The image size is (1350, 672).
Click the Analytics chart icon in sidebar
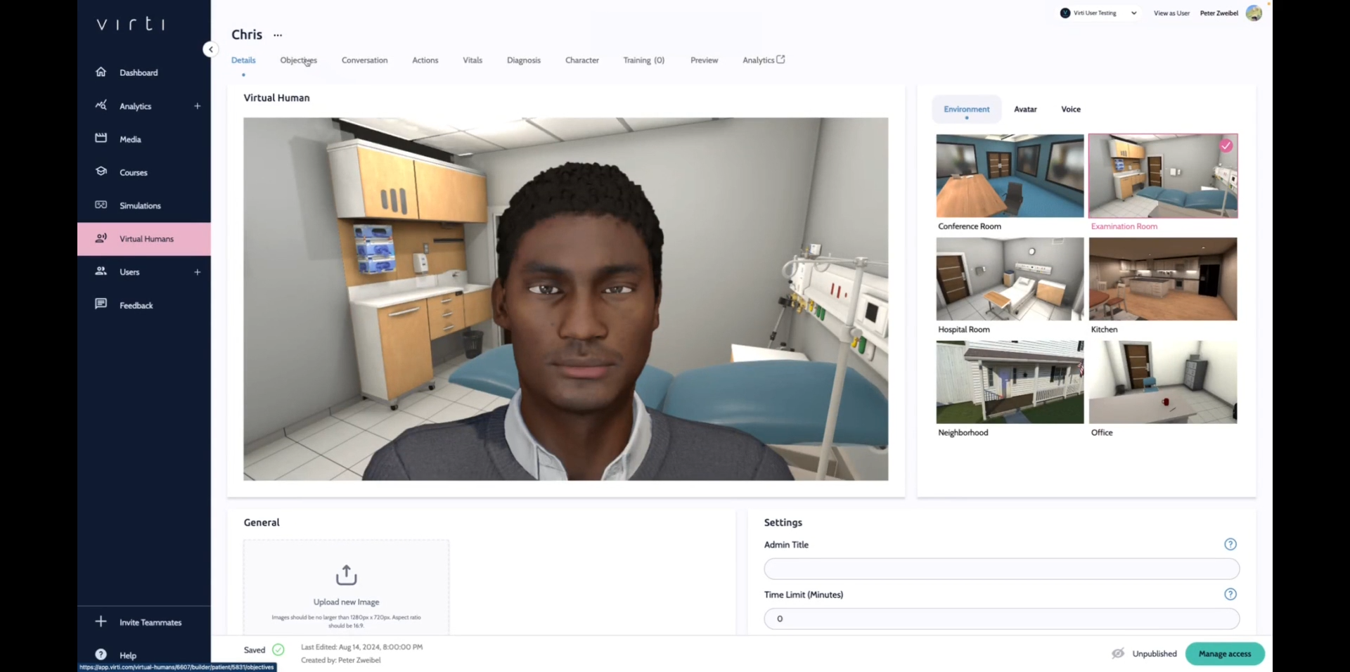tap(101, 105)
